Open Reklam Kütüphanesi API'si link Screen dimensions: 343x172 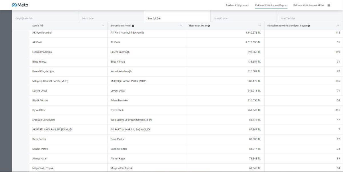pyautogui.click(x=308, y=5)
